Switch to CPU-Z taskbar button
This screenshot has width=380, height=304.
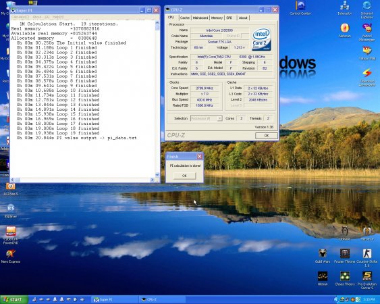pyautogui.click(x=163, y=300)
